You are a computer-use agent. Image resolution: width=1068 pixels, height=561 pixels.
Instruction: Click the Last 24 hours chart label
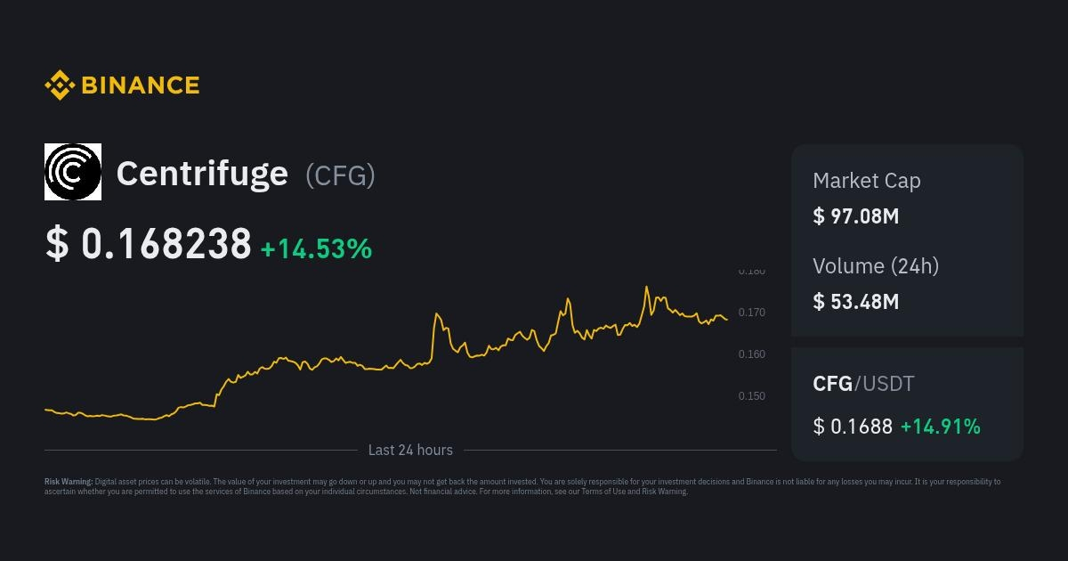tap(410, 450)
